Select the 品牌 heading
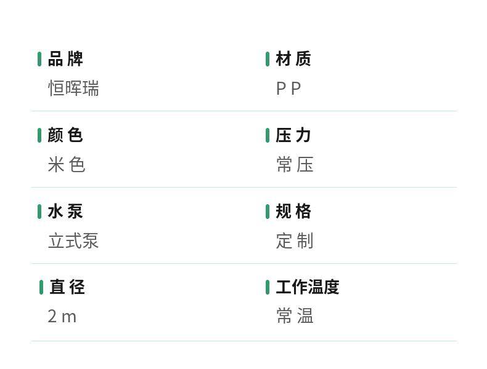The height and width of the screenshot is (369, 487). click(x=65, y=59)
